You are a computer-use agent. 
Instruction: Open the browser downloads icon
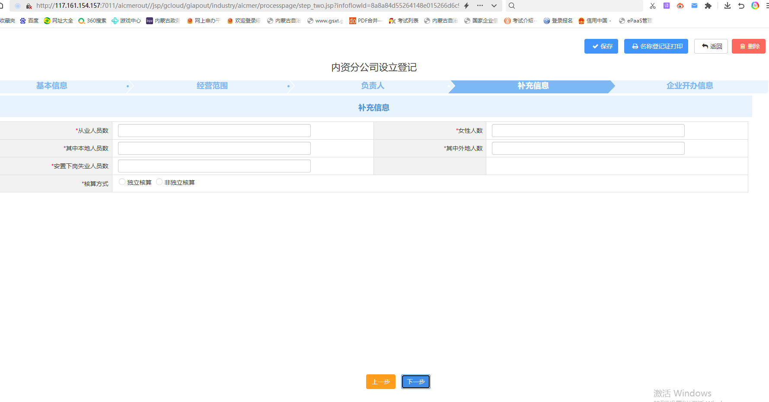pos(728,6)
